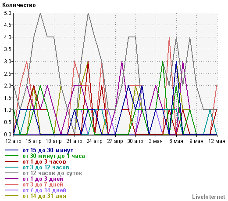Click the '30 апр' x-axis label
Image resolution: width=228 pixels, height=201 pixels.
pos(135,141)
